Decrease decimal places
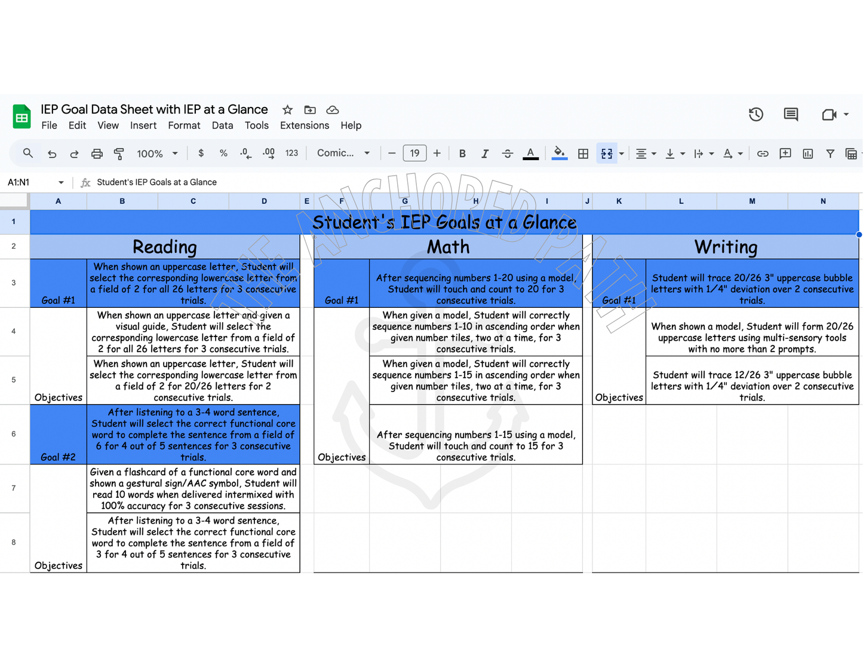863x667 pixels. (x=245, y=154)
